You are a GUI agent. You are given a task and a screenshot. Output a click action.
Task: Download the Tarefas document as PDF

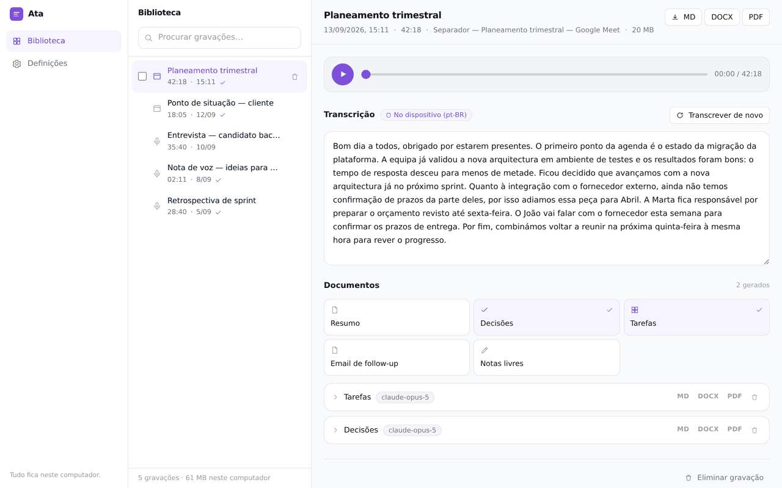tap(734, 396)
